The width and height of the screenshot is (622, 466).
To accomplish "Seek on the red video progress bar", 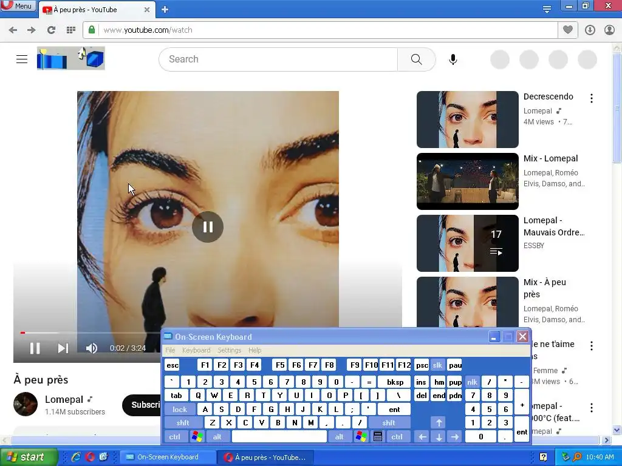I will click(x=22, y=333).
